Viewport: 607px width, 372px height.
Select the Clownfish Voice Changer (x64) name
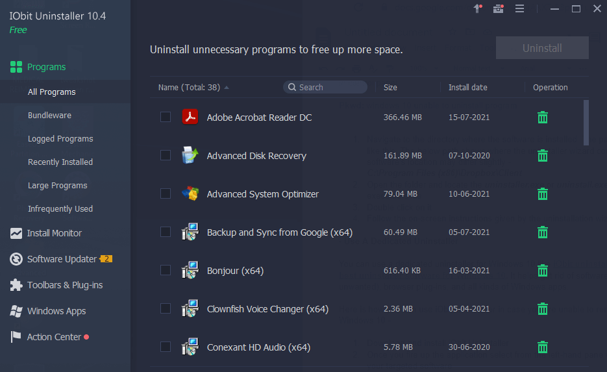coord(267,309)
